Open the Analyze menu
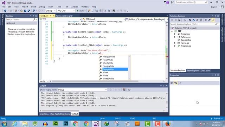 point(75,7)
